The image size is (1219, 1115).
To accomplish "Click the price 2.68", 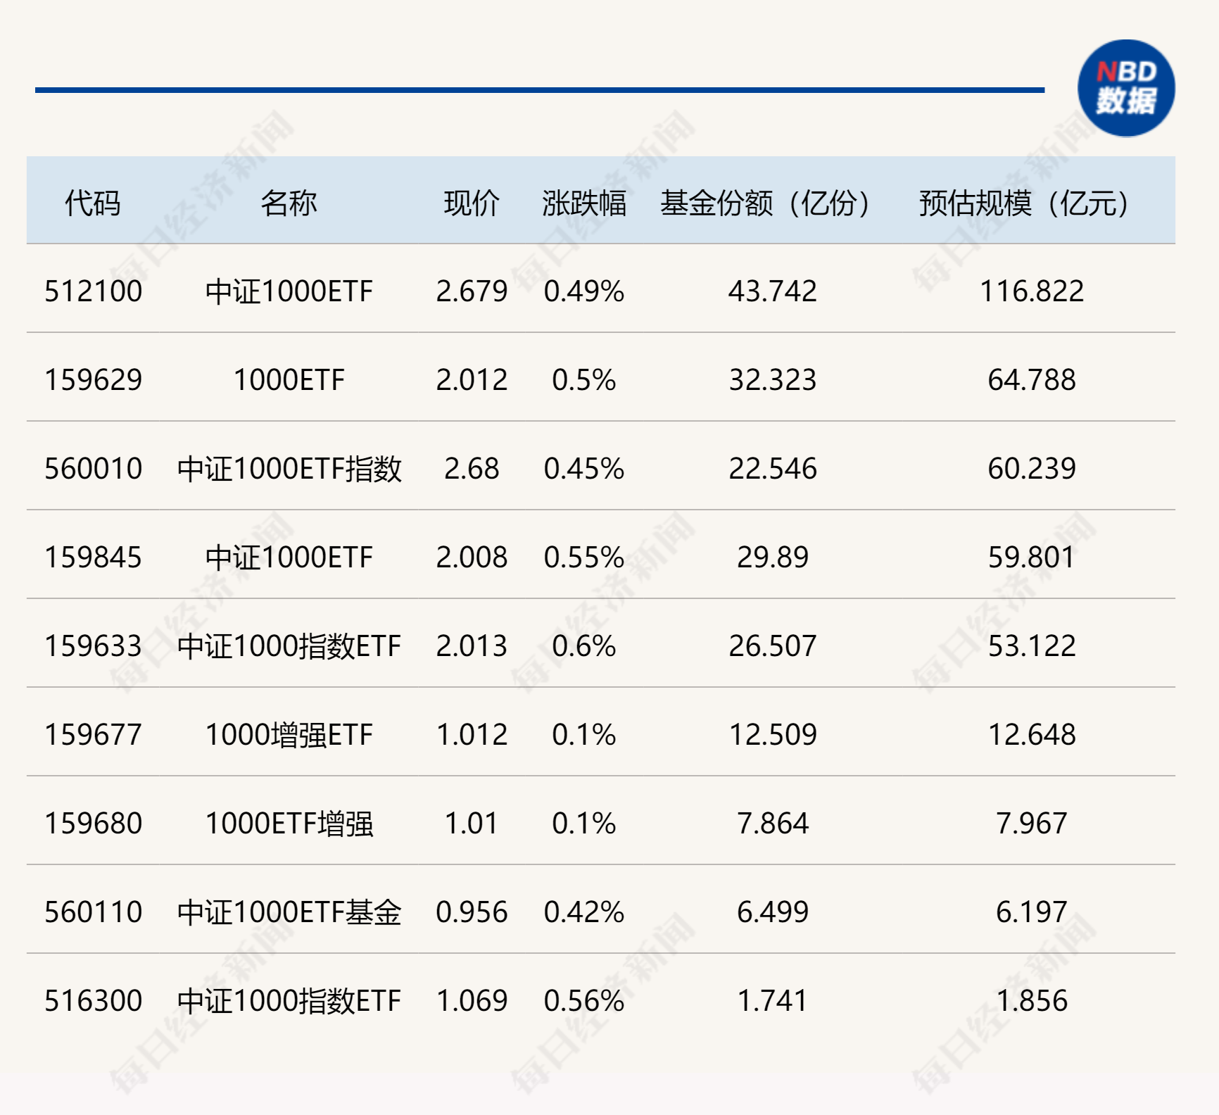I will (x=472, y=469).
